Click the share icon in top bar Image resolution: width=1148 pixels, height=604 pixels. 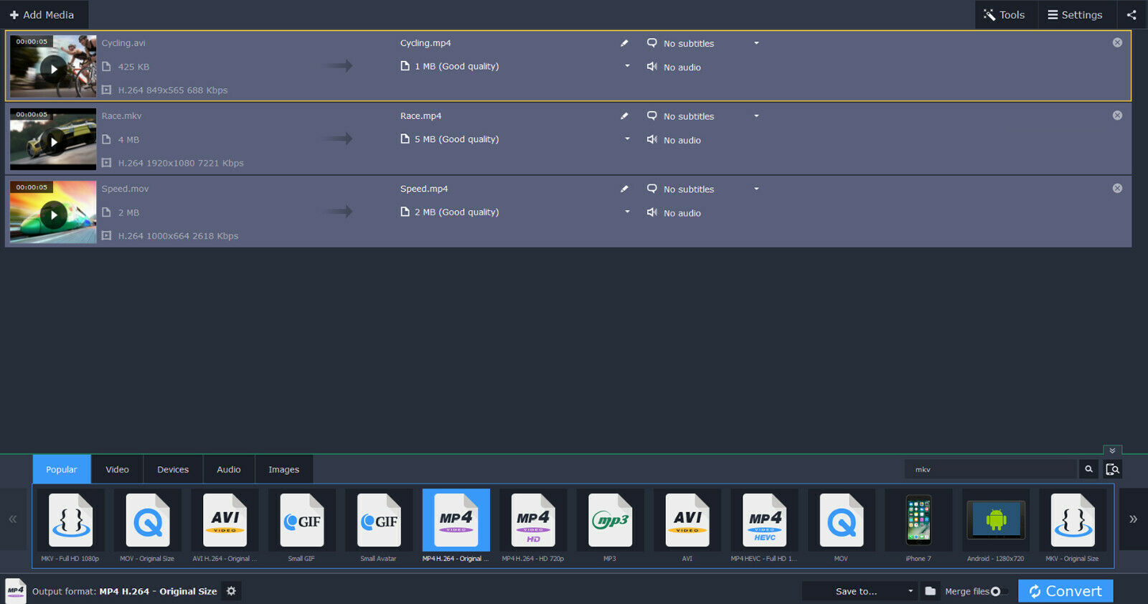pyautogui.click(x=1131, y=14)
